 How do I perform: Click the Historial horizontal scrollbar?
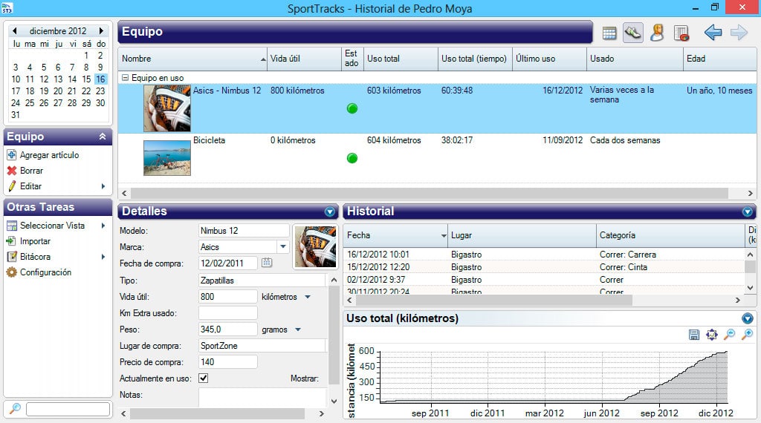(x=493, y=300)
